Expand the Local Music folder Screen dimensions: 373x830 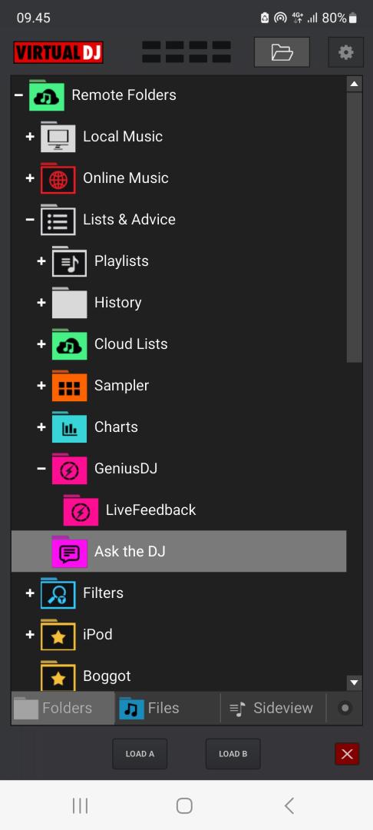click(x=30, y=137)
